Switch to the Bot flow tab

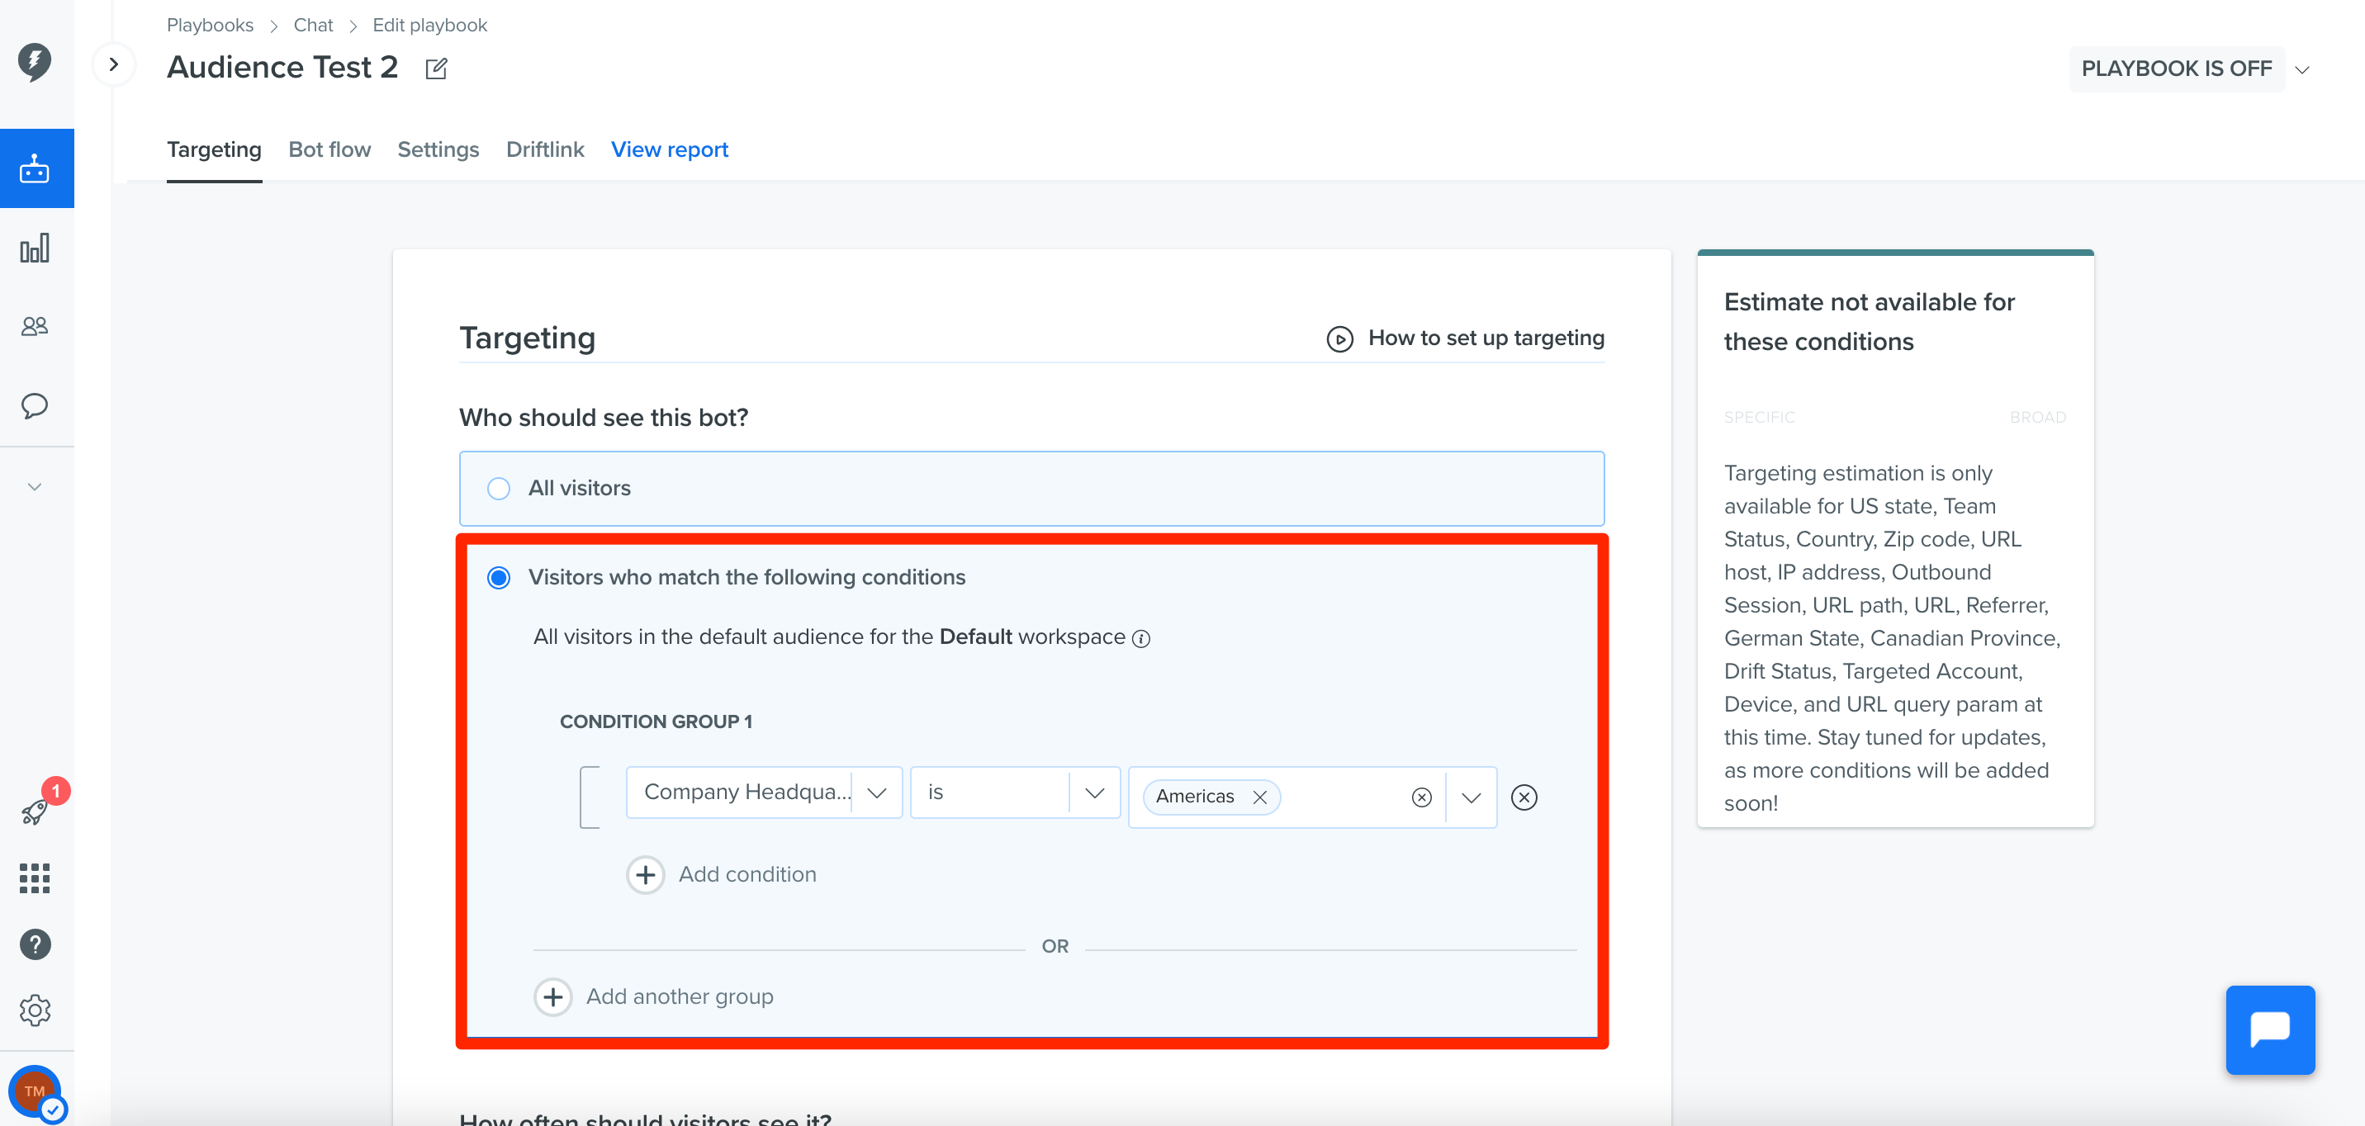pyautogui.click(x=329, y=149)
